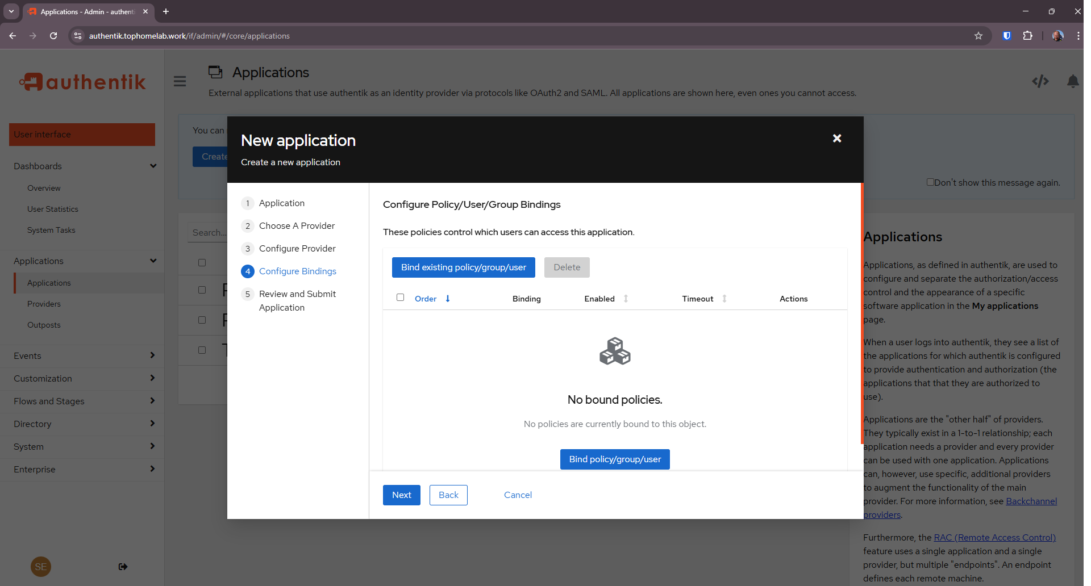Bookmark this page with star icon
The width and height of the screenshot is (1091, 586).
978,36
